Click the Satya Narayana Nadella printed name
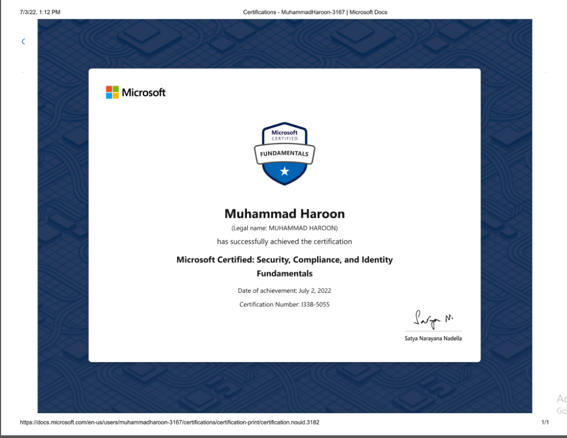This screenshot has width=567, height=438. 433,338
